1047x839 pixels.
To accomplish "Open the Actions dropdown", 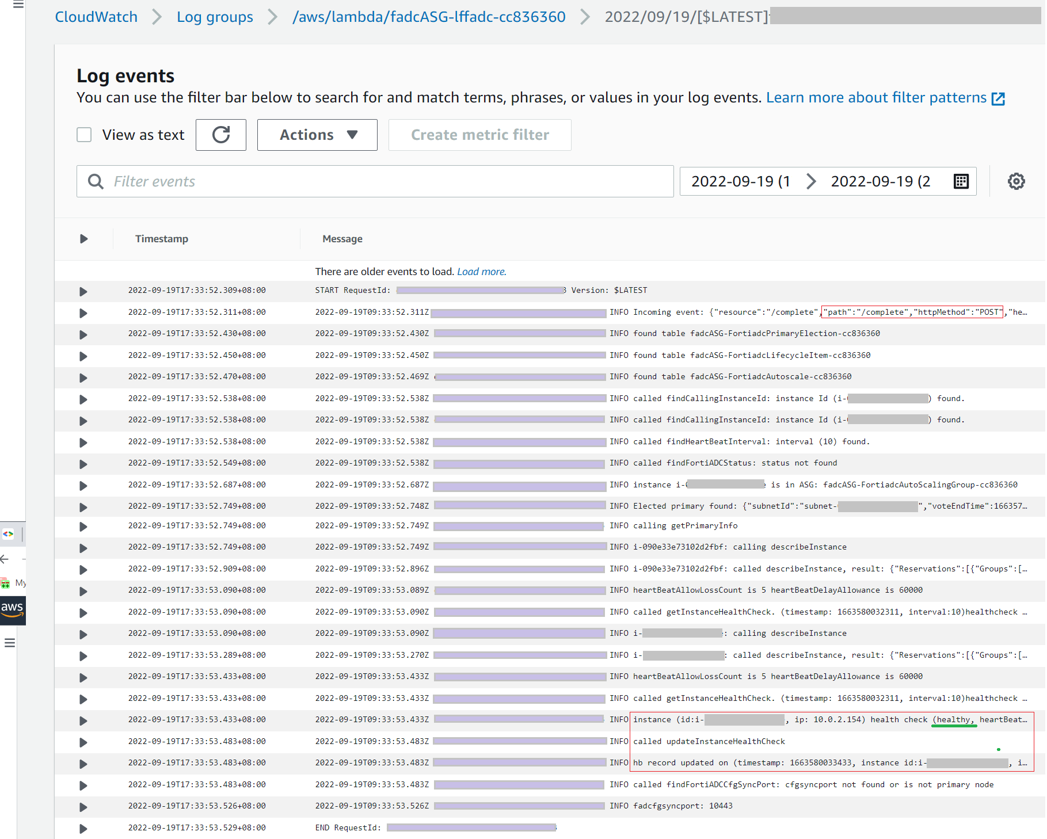I will pyautogui.click(x=317, y=135).
